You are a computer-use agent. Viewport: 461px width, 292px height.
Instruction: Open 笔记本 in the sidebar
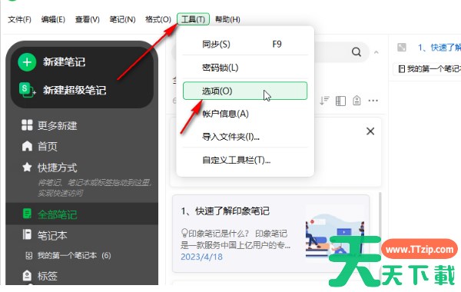pyautogui.click(x=52, y=235)
